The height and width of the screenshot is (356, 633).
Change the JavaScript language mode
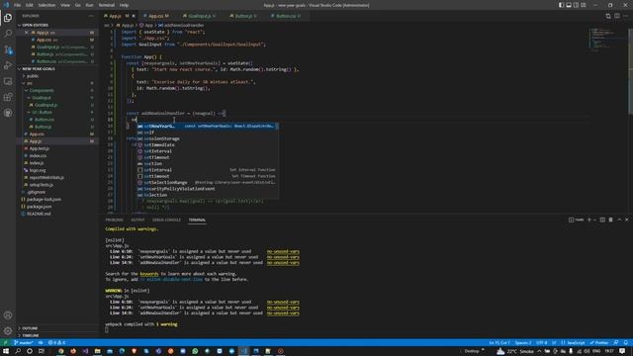tap(576, 343)
